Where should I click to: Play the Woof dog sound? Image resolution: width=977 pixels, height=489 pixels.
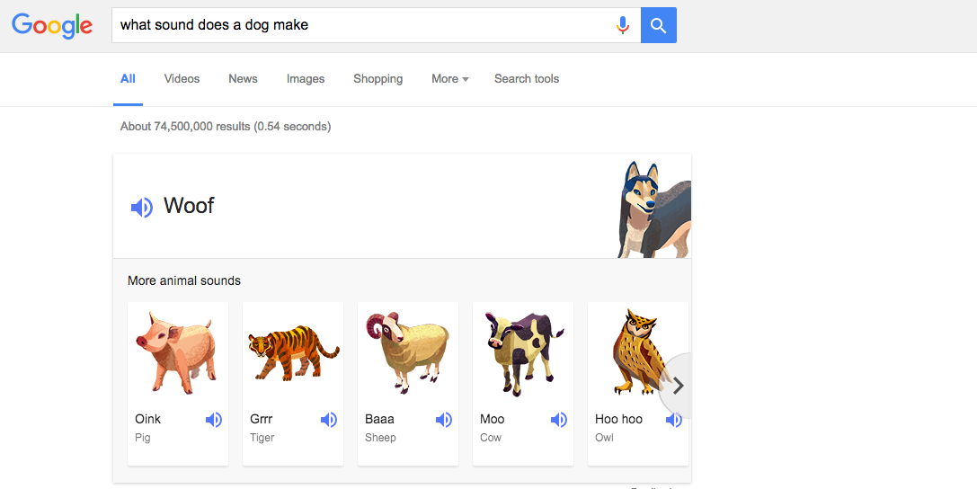coord(142,208)
